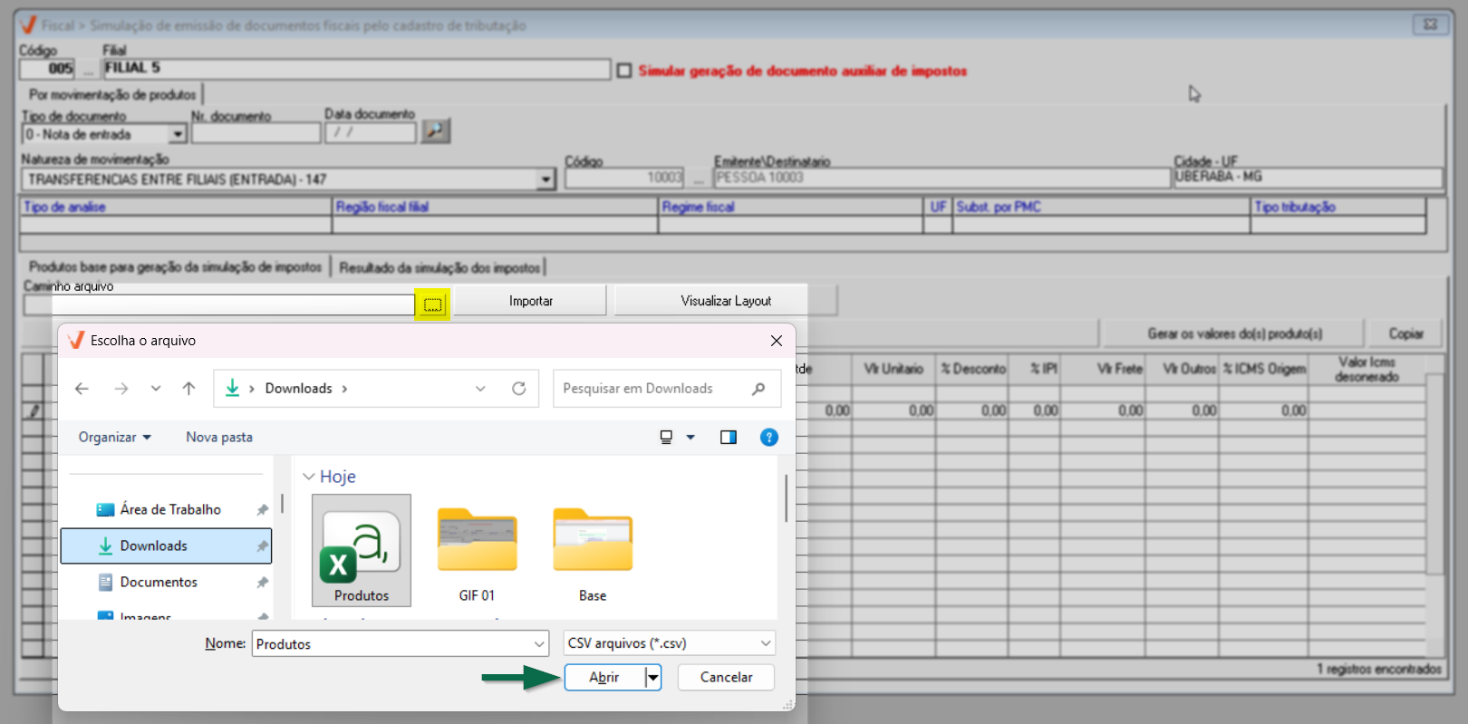Screen dimensions: 1468x724
Task: Refresh the Downloads folder listing
Action: [x=518, y=389]
